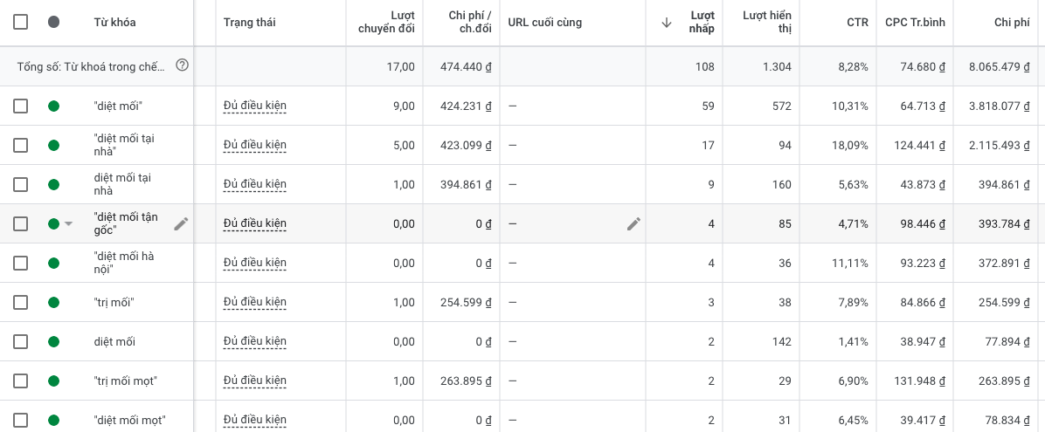This screenshot has width=1045, height=432.
Task: Check the box for "diệt mối mọt" row
Action: pos(21,420)
